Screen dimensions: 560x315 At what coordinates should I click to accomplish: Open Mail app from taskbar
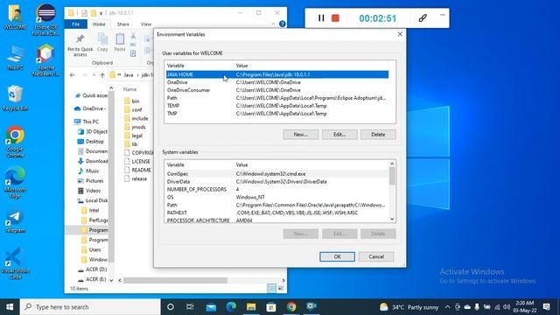pos(211,307)
